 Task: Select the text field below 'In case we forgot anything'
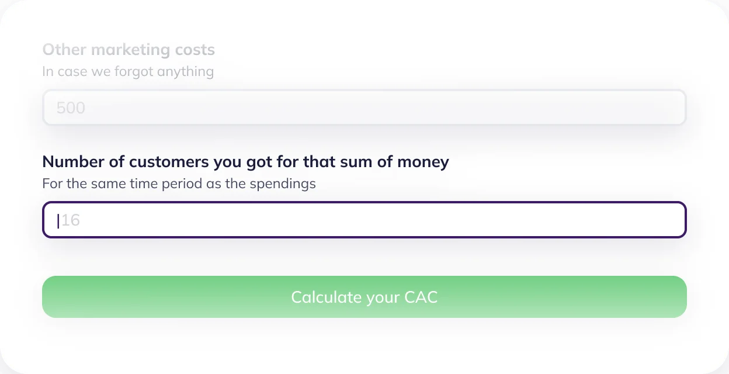[364, 108]
